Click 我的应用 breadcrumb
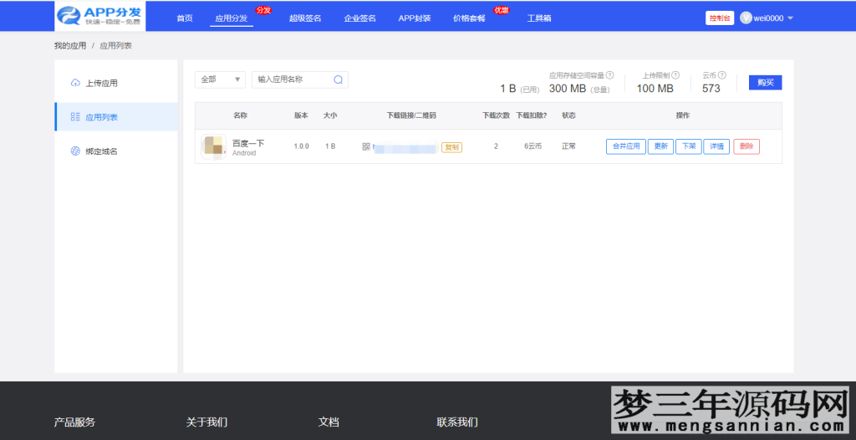This screenshot has height=440, width=856. (x=70, y=46)
